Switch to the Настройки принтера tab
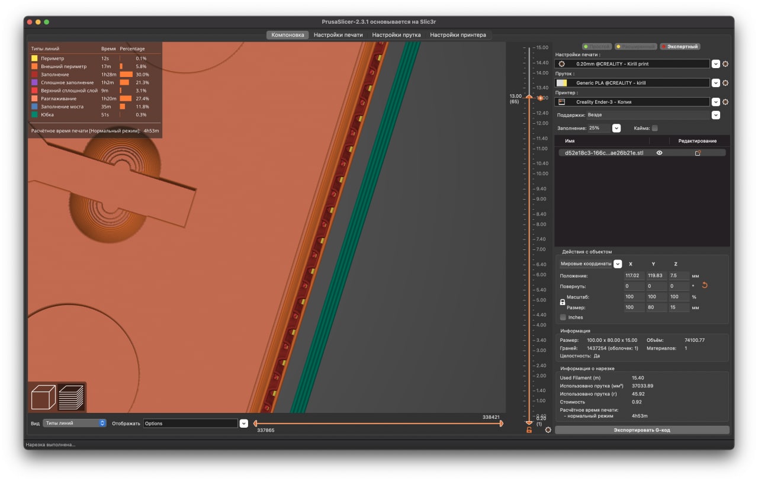The width and height of the screenshot is (758, 481). tap(458, 35)
